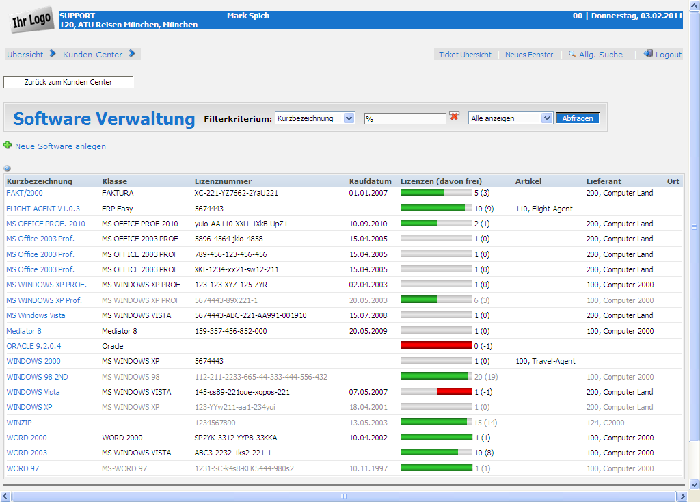Open the FAKT/2000 software entry
The height and width of the screenshot is (502, 700).
25,193
